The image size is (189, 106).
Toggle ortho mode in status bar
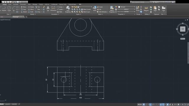(150, 105)
